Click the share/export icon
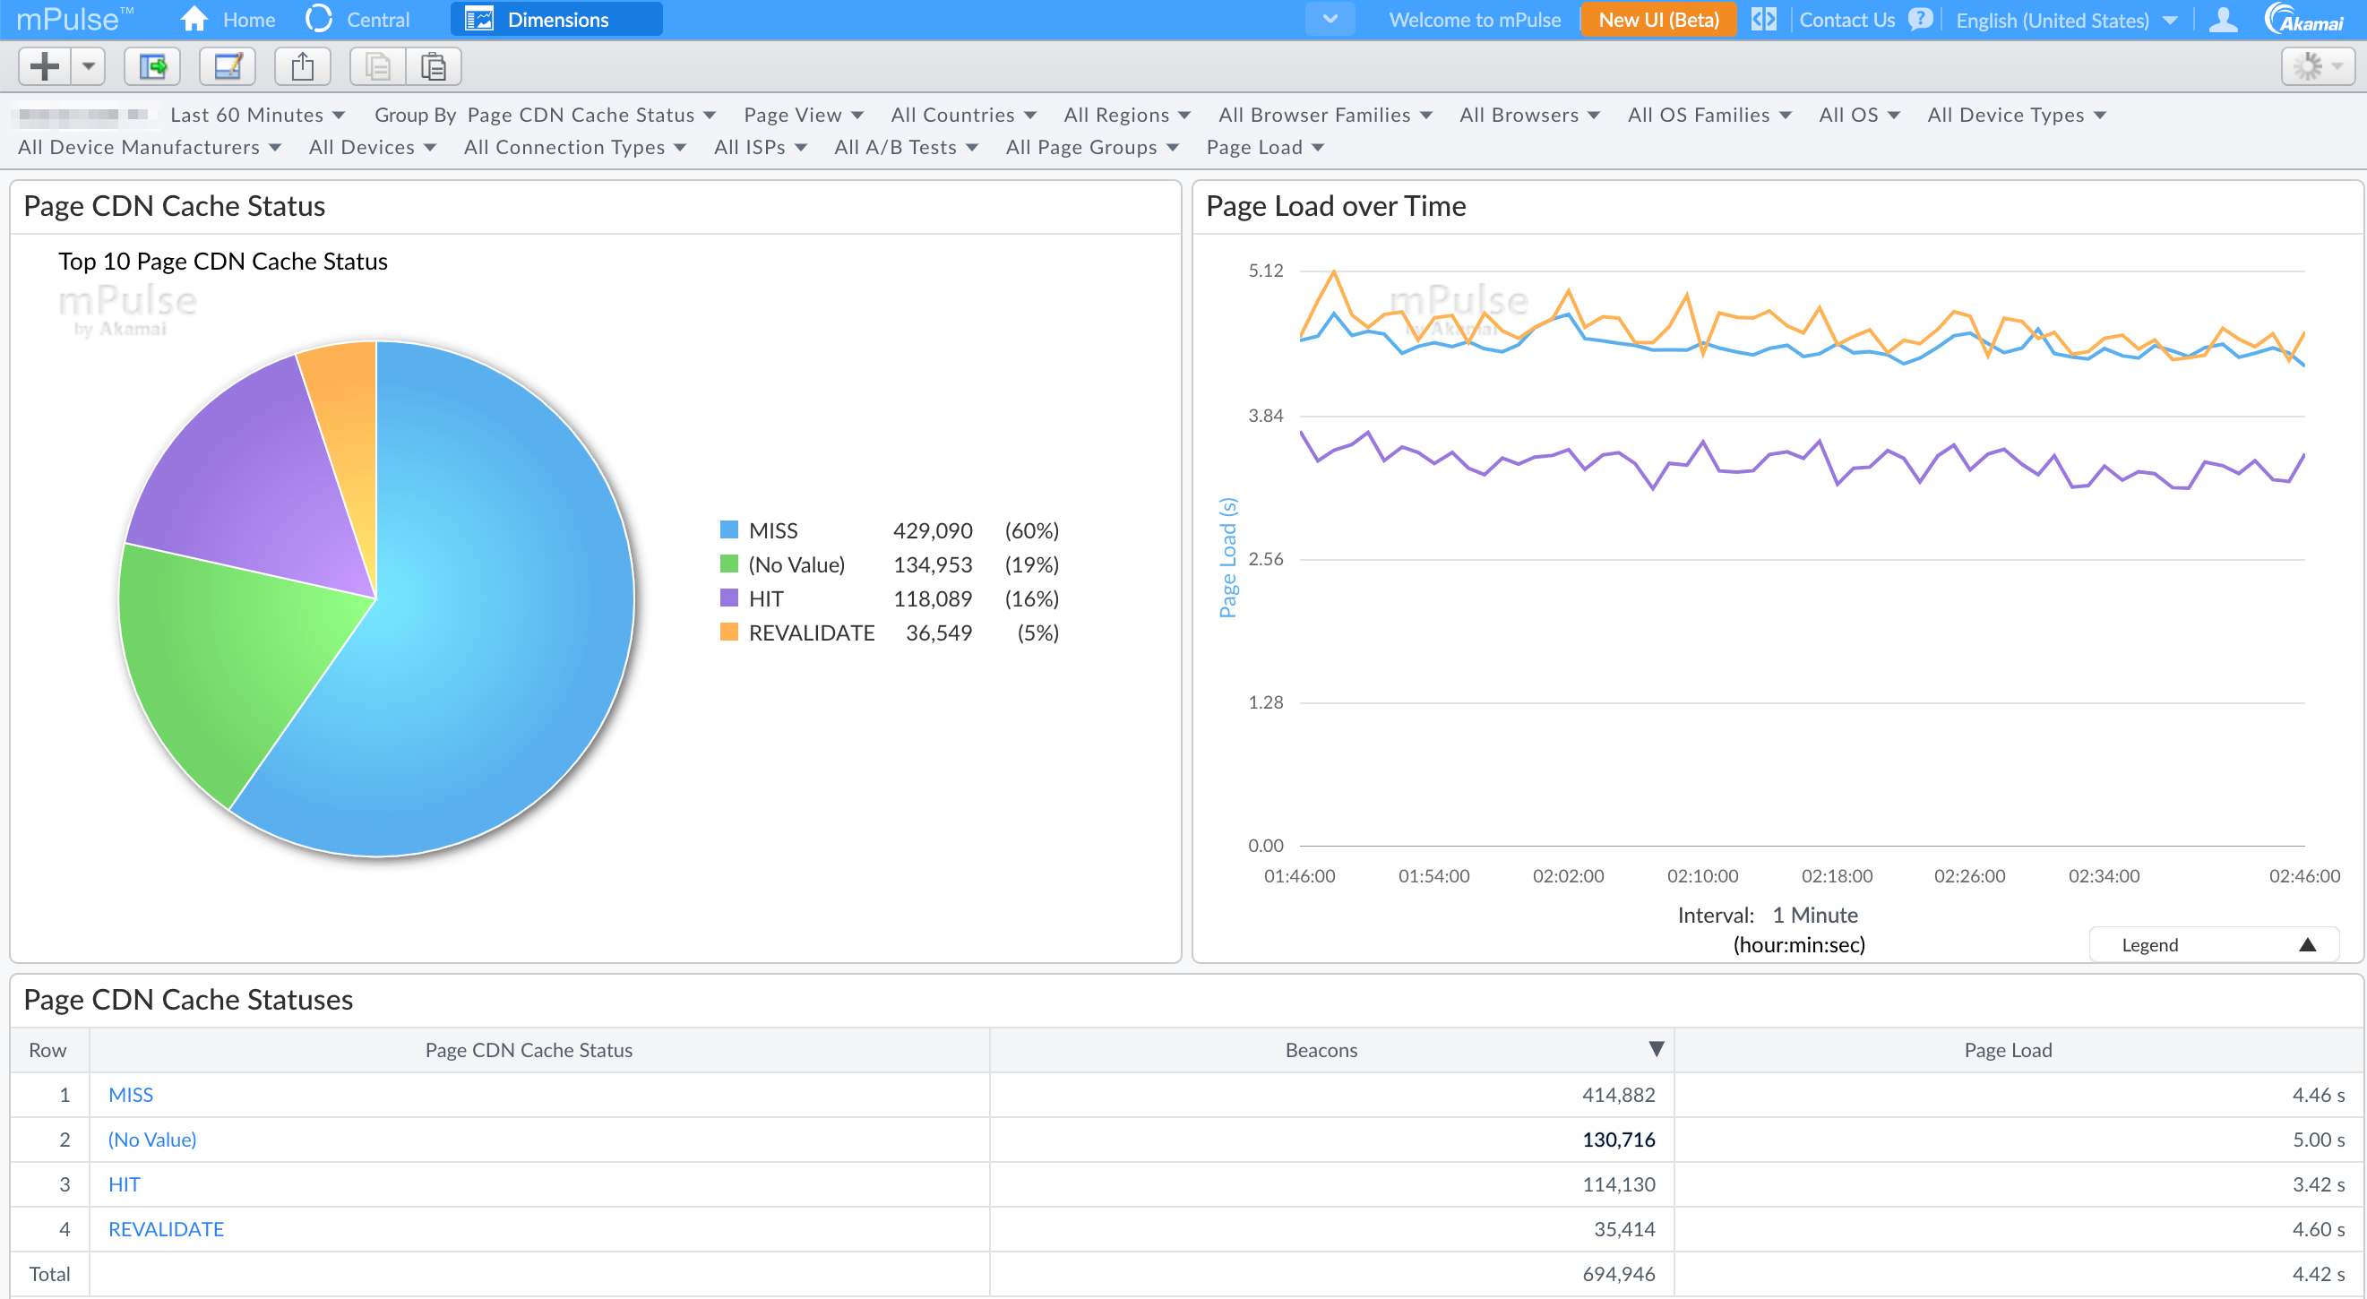 (x=302, y=66)
